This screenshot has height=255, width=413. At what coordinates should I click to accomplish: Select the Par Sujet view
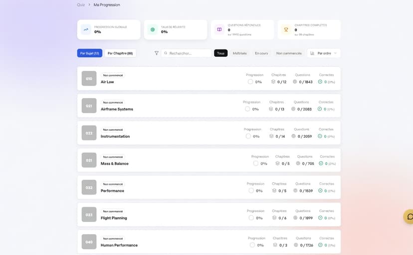click(90, 53)
